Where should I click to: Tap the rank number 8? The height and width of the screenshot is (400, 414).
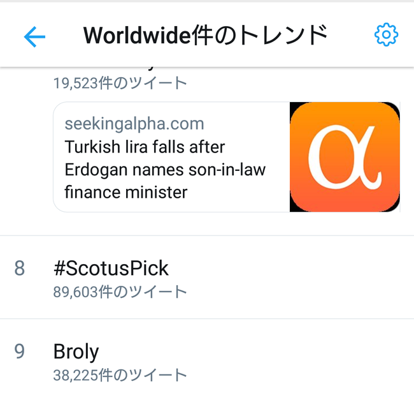click(20, 268)
